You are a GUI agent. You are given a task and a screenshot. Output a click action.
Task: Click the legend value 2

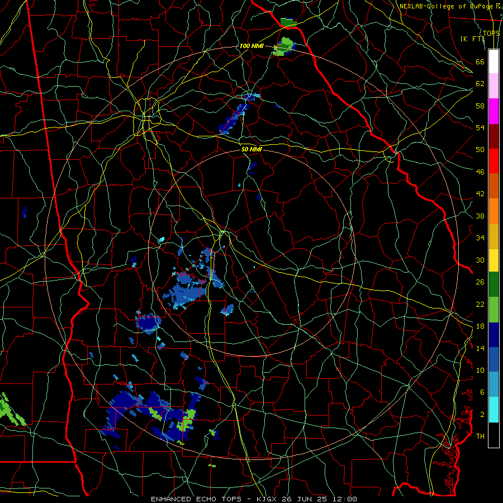482,415
